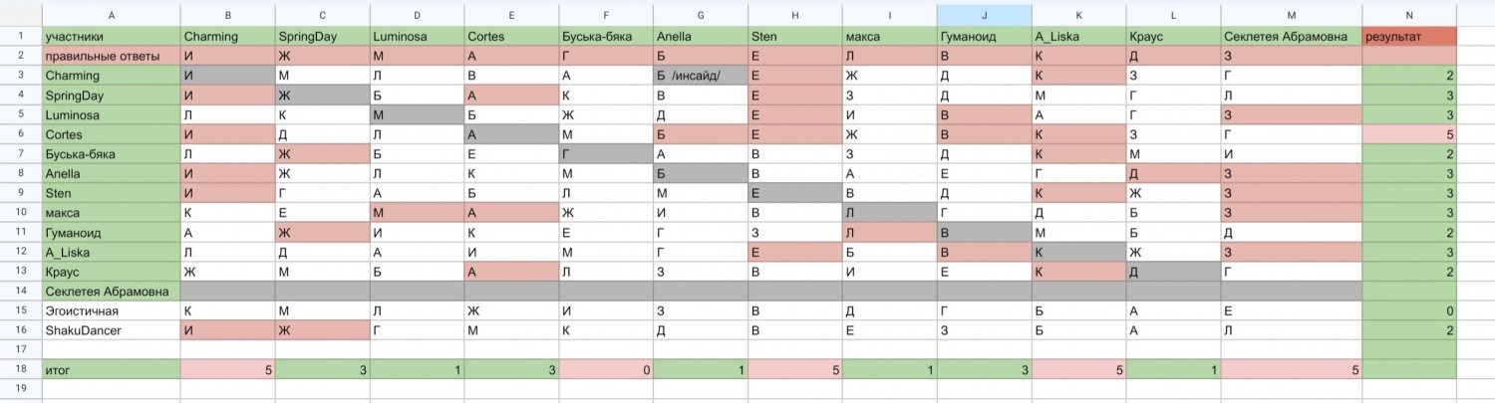
Task: Select row 14 number header
Action: (20, 292)
